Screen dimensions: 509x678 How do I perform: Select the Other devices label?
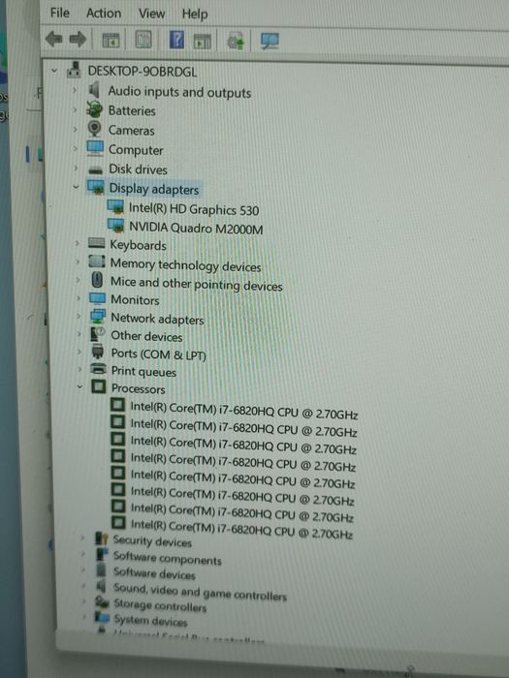[x=146, y=336]
